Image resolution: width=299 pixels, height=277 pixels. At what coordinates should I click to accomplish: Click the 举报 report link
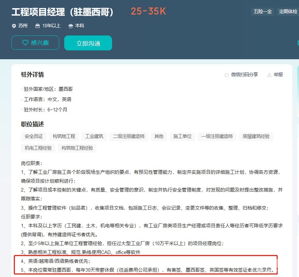[278, 74]
